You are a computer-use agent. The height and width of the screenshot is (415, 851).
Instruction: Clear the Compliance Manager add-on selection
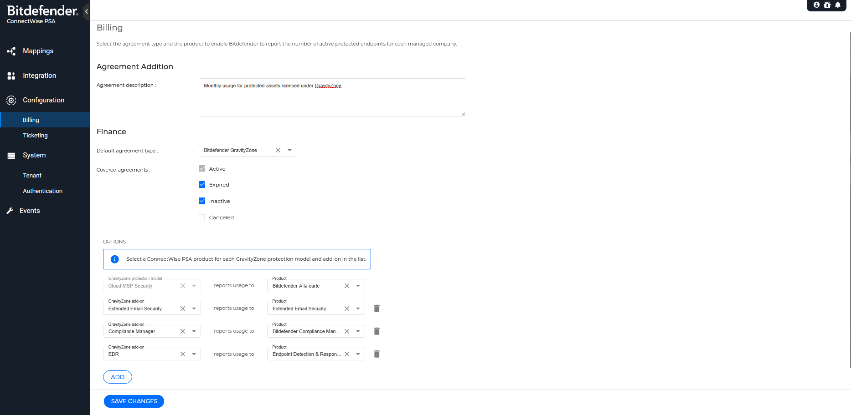(x=183, y=331)
